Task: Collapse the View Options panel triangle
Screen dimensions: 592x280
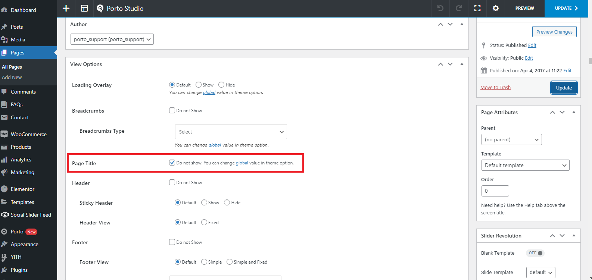Action: point(462,64)
